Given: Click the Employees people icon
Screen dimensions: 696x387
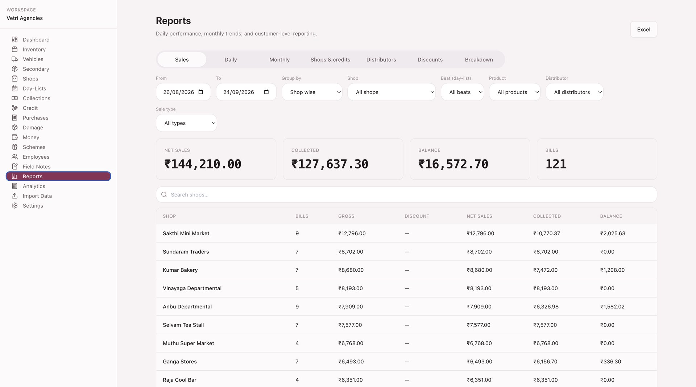Looking at the screenshot, I should (x=14, y=157).
